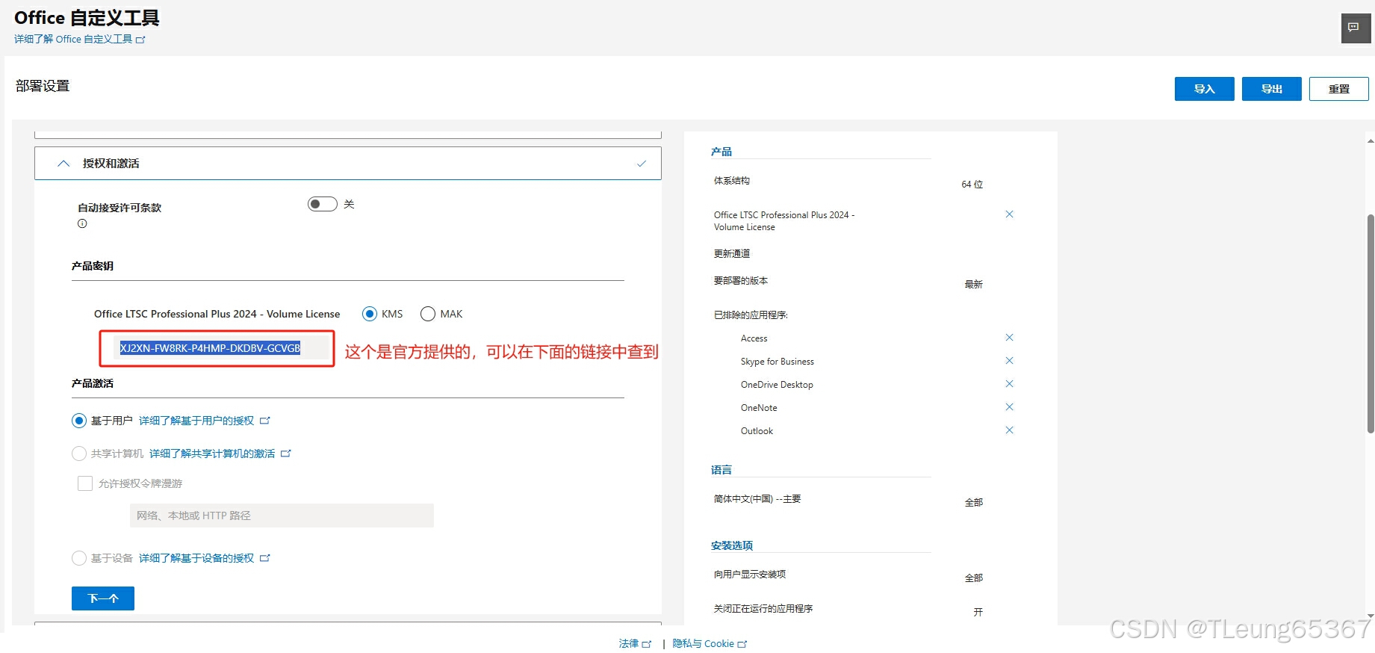Click the 简体中文(中国) --主要 language row
Viewport: 1375px width, 653px height.
pos(848,500)
